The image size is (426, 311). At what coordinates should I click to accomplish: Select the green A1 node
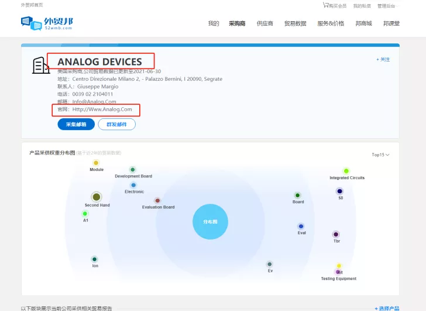(85, 214)
